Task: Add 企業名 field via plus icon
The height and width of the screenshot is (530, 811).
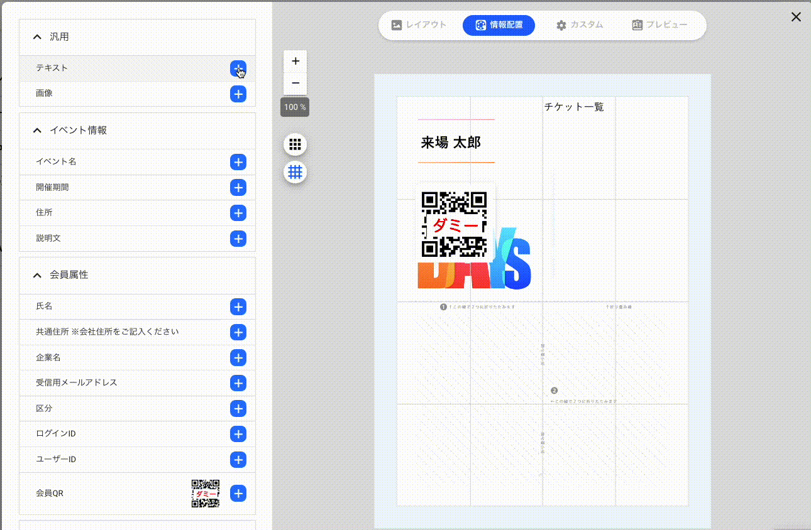Action: pyautogui.click(x=238, y=358)
